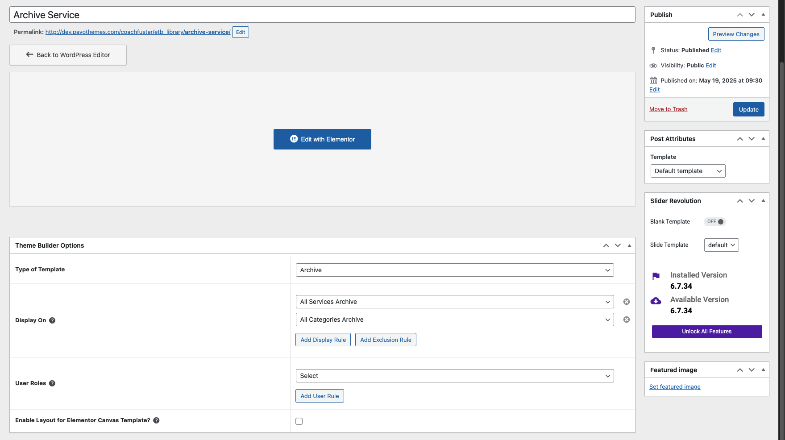Viewport: 785px width, 440px height.
Task: Toggle the Blank Template switch
Action: pyautogui.click(x=715, y=222)
